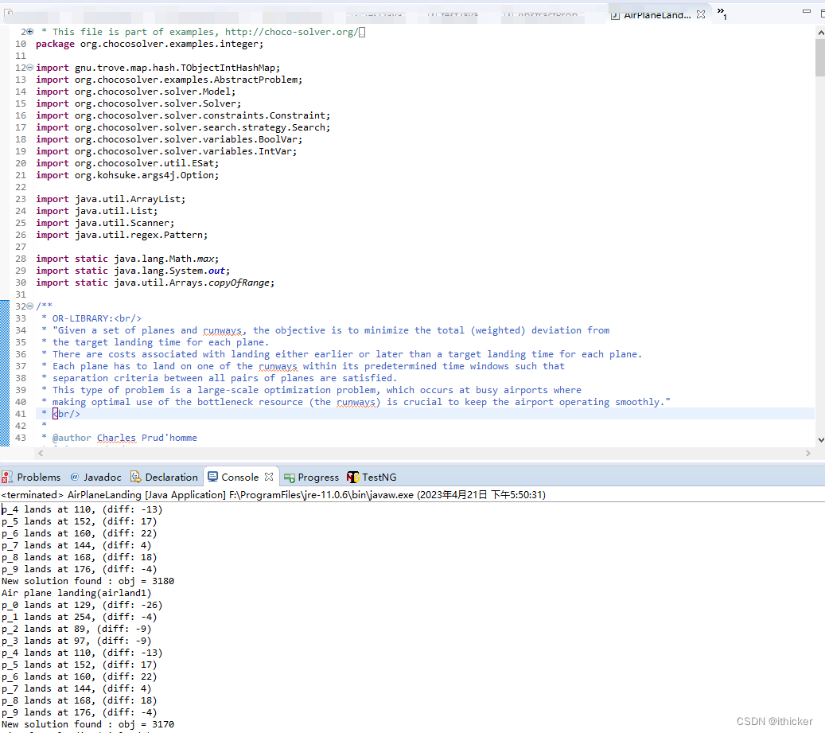Image resolution: width=825 pixels, height=733 pixels.
Task: Click console line 'Air plane landing(airland1)'
Action: click(x=76, y=593)
